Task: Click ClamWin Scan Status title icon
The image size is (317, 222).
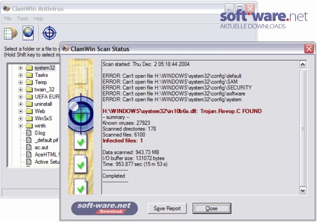Action: click(65, 48)
